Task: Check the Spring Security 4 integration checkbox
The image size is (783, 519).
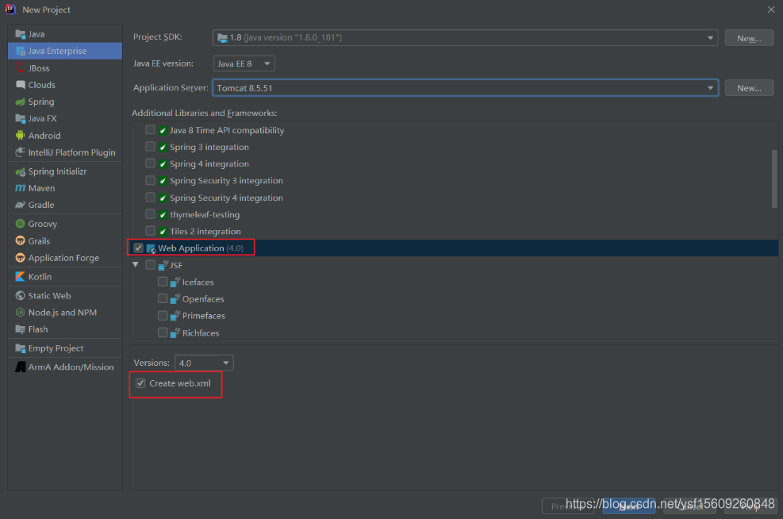Action: pyautogui.click(x=150, y=198)
